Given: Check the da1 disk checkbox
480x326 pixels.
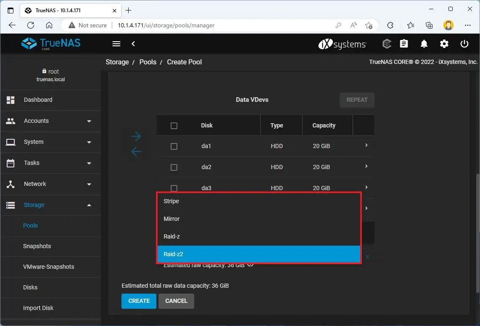Looking at the screenshot, I should point(174,146).
